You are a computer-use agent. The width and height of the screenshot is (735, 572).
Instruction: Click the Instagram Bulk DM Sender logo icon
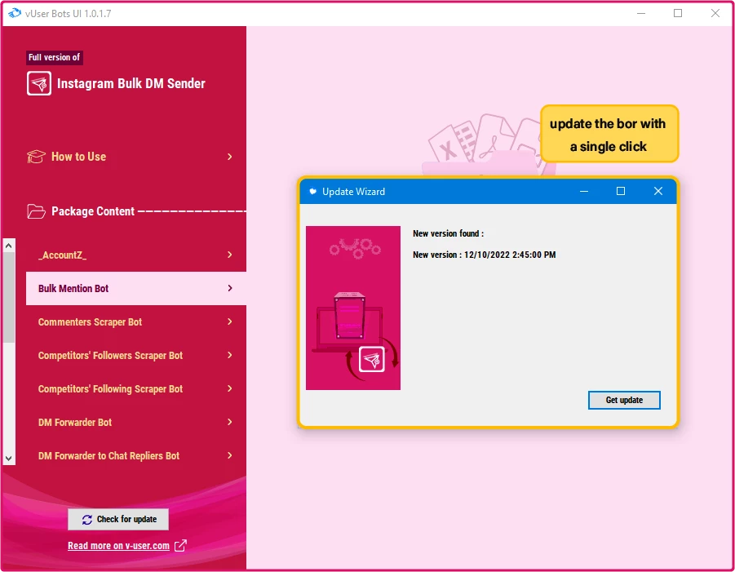pyautogui.click(x=39, y=83)
